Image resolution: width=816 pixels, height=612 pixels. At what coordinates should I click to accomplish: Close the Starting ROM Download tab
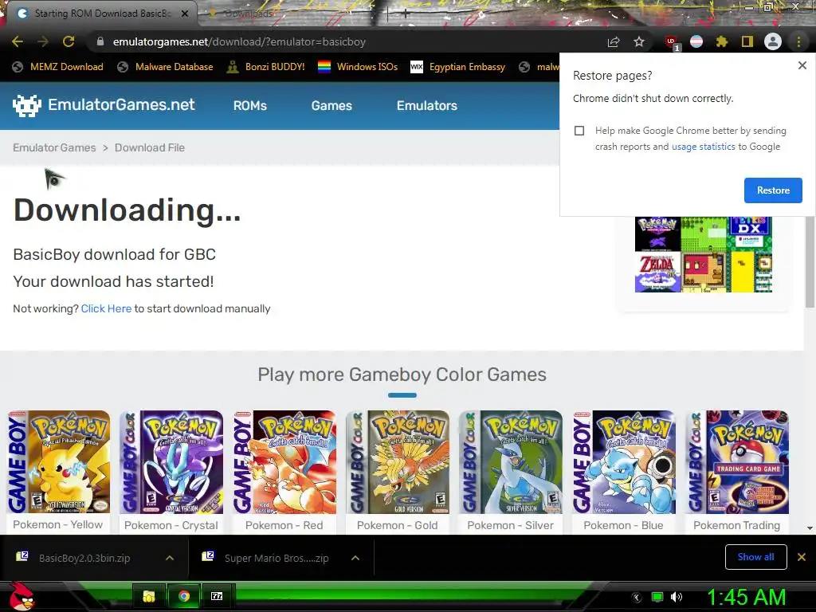[185, 14]
